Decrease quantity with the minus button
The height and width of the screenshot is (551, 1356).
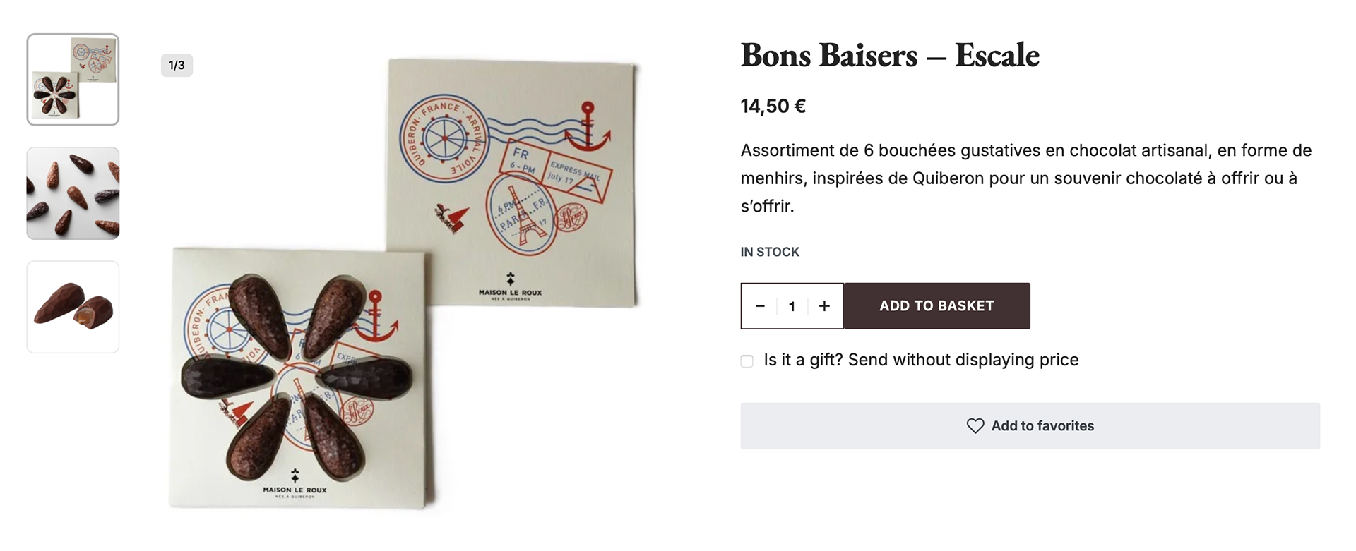[760, 306]
